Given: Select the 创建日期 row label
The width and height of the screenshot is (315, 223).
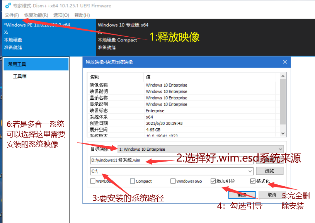Looking at the screenshot, I should [99, 123].
